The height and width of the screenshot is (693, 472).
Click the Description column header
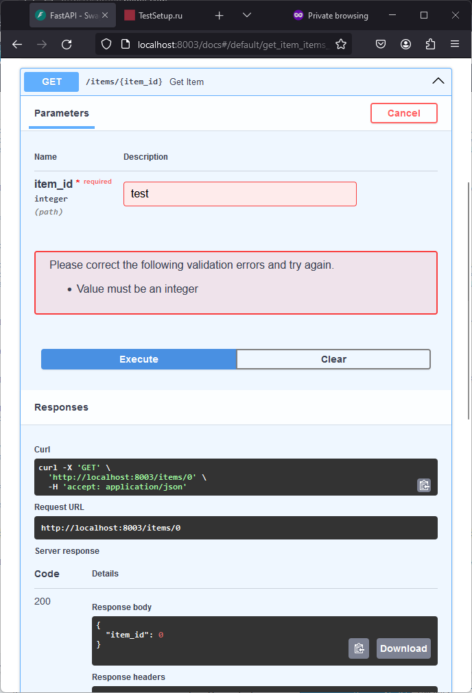click(145, 157)
